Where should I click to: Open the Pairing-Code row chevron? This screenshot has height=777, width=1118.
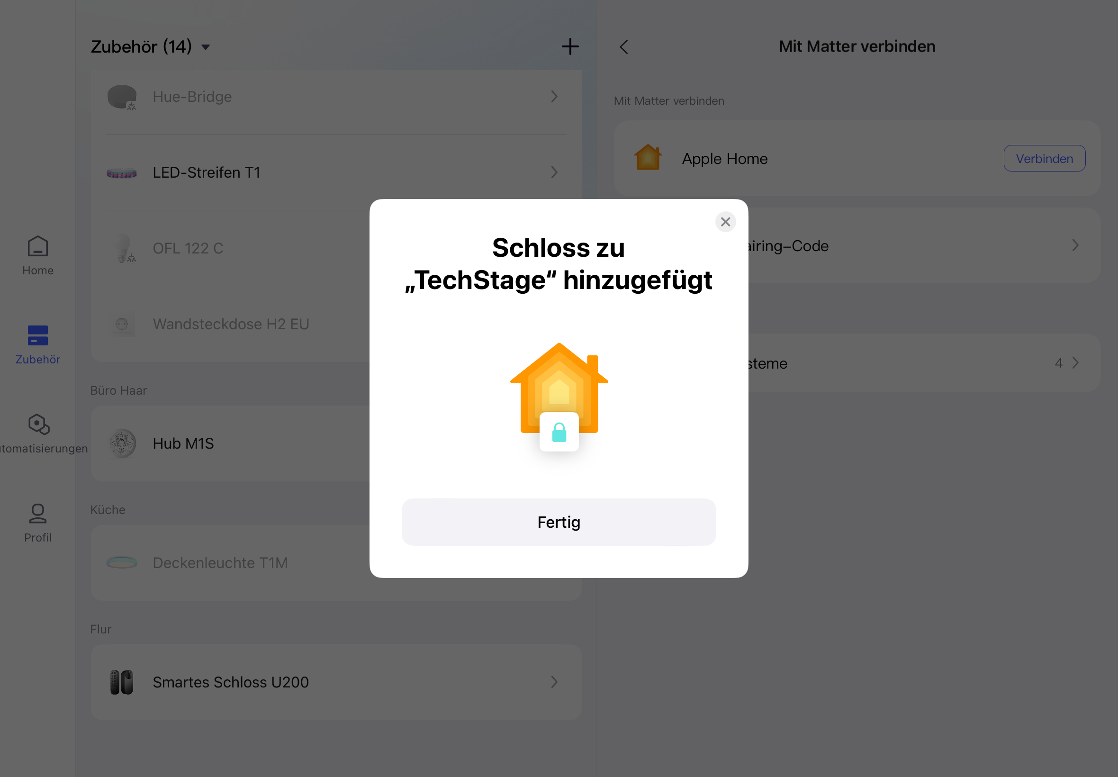[1075, 245]
